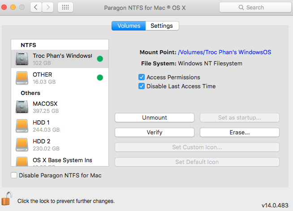Image resolution: width=293 pixels, height=211 pixels.
Task: Enable Disable Paragon NTFS for Mac
Action: point(14,176)
